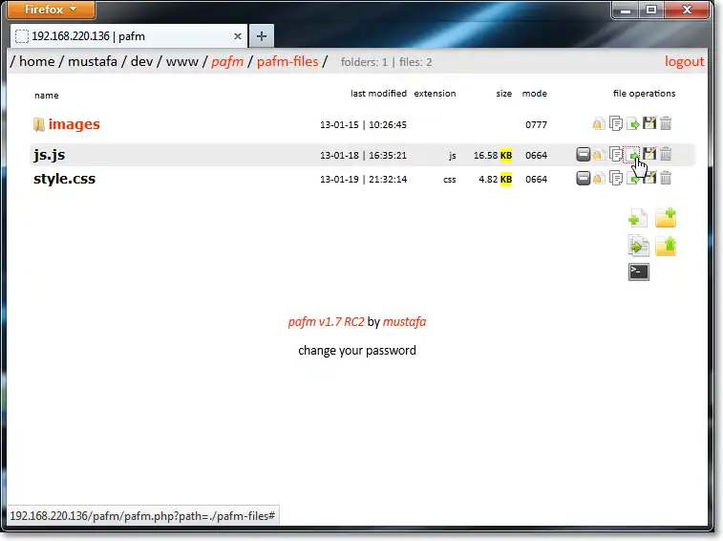Click dark minus icon in js.js row
Viewport: 723px width, 541px height.
click(583, 154)
